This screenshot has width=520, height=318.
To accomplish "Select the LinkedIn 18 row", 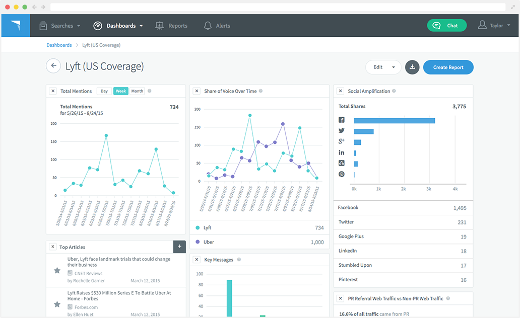I will coord(403,251).
